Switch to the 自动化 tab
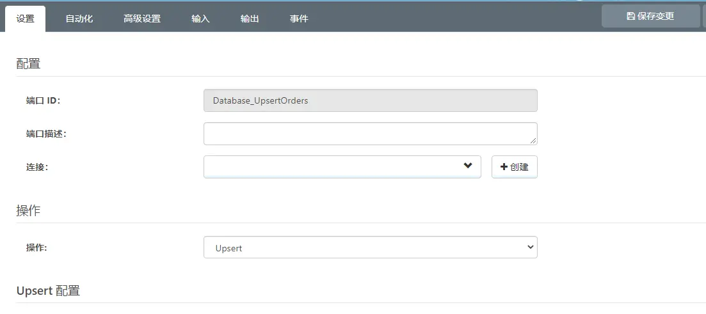Screen dimensions: 706x314 (x=79, y=19)
